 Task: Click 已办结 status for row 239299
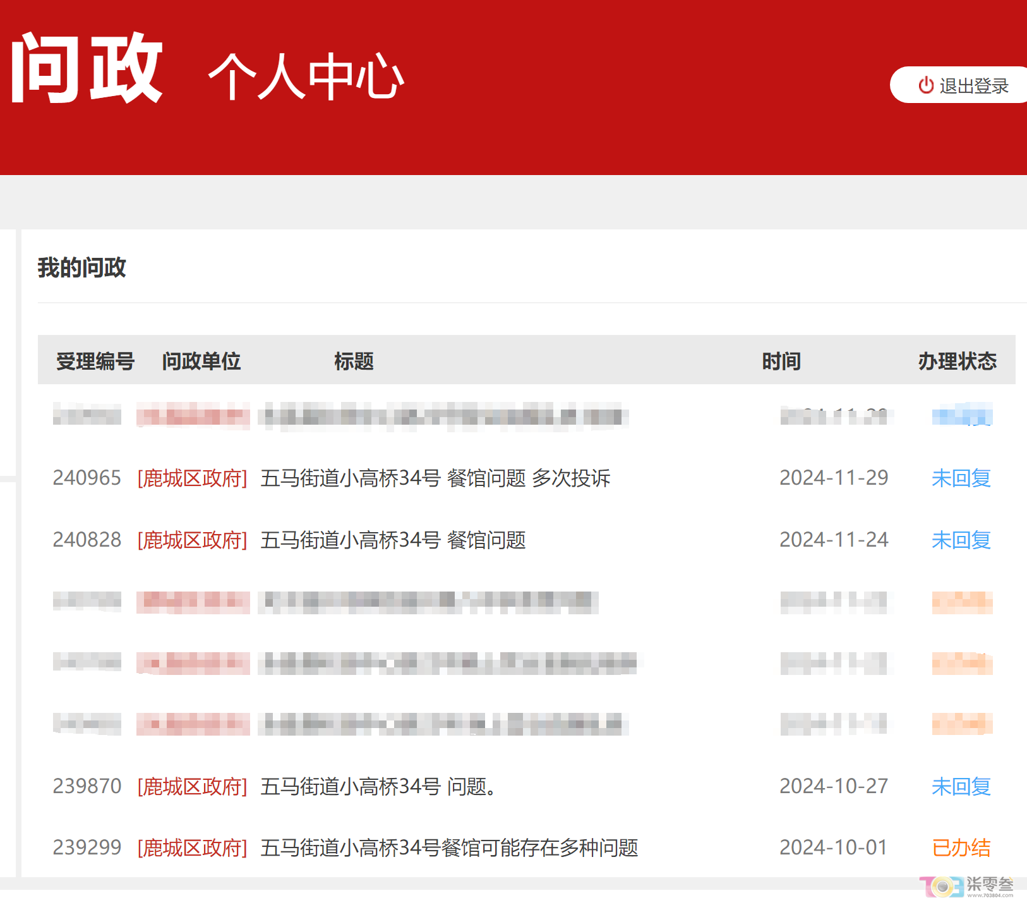click(961, 848)
